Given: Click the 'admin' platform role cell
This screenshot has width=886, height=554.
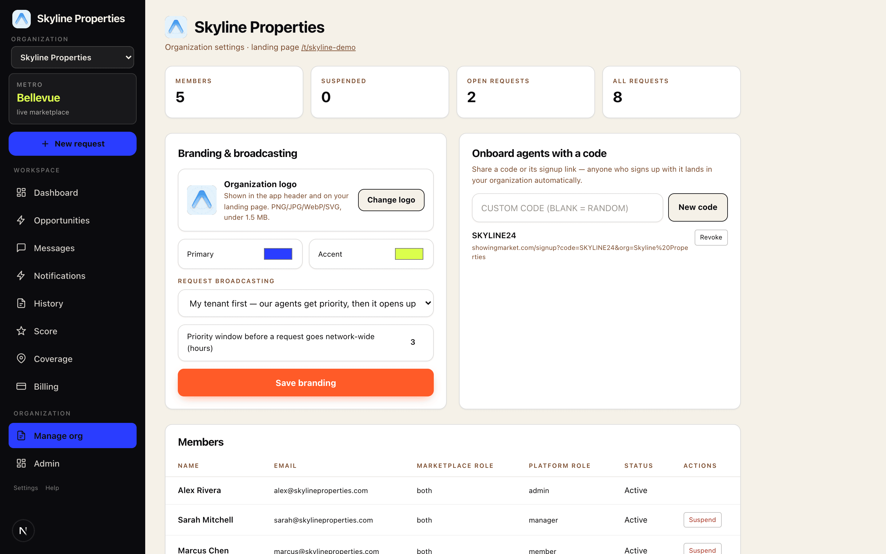Looking at the screenshot, I should coord(539,491).
